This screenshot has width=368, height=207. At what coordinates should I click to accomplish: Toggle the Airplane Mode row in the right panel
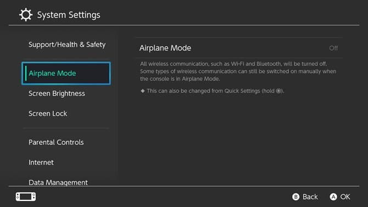[x=239, y=48]
